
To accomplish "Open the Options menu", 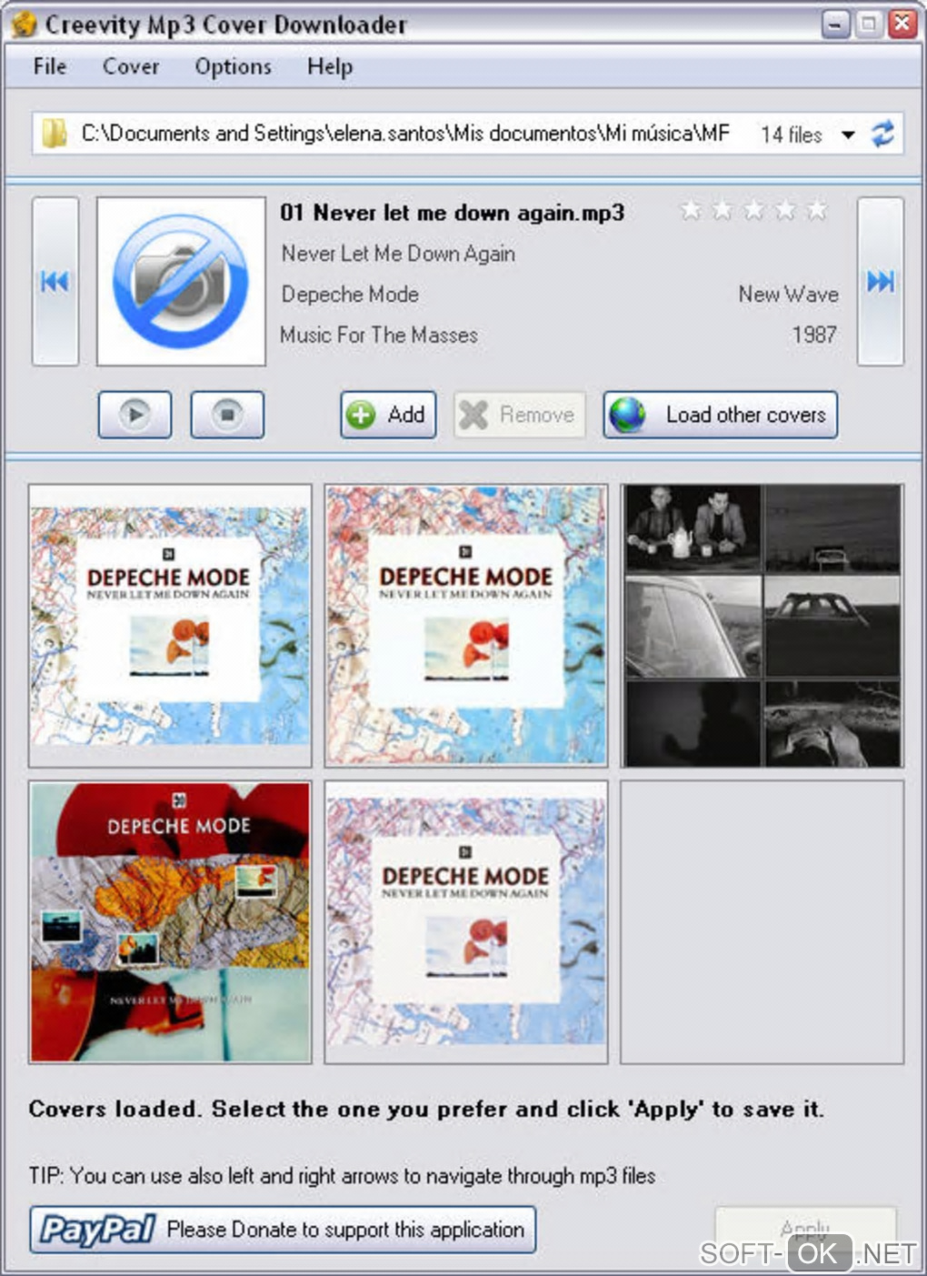I will (x=233, y=66).
